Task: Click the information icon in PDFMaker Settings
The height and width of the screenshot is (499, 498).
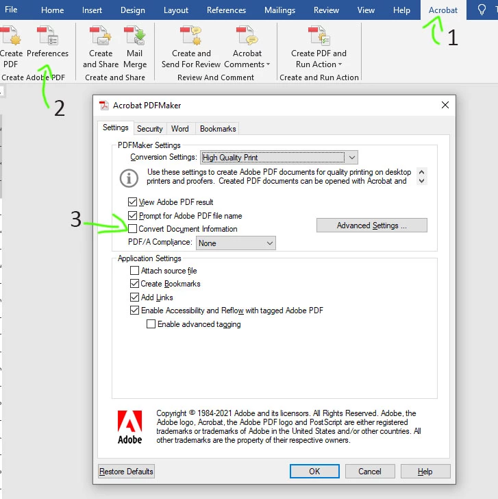Action: (129, 178)
